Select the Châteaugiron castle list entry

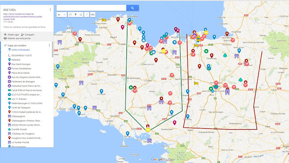coord(18,116)
